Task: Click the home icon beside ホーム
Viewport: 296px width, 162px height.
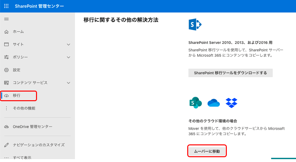Action: (x=6, y=32)
